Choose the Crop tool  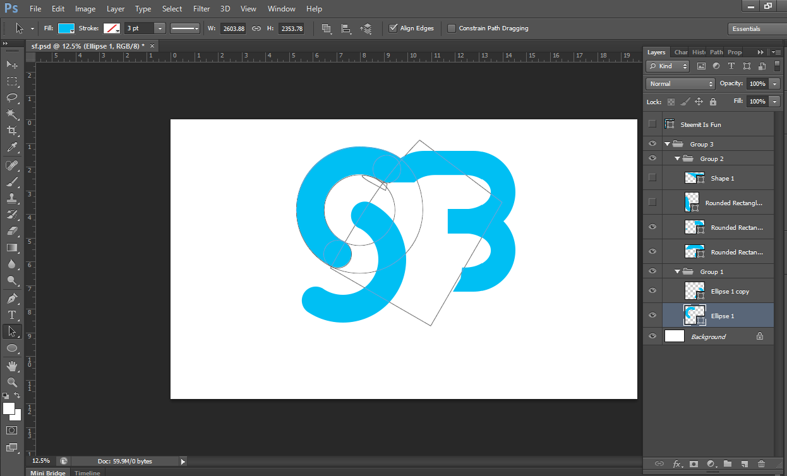pyautogui.click(x=12, y=130)
